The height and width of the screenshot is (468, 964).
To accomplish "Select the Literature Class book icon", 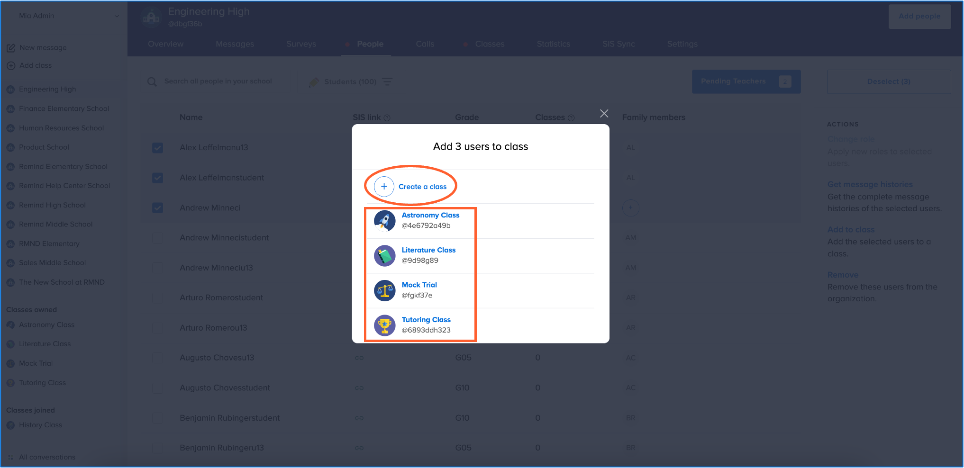I will tap(384, 256).
